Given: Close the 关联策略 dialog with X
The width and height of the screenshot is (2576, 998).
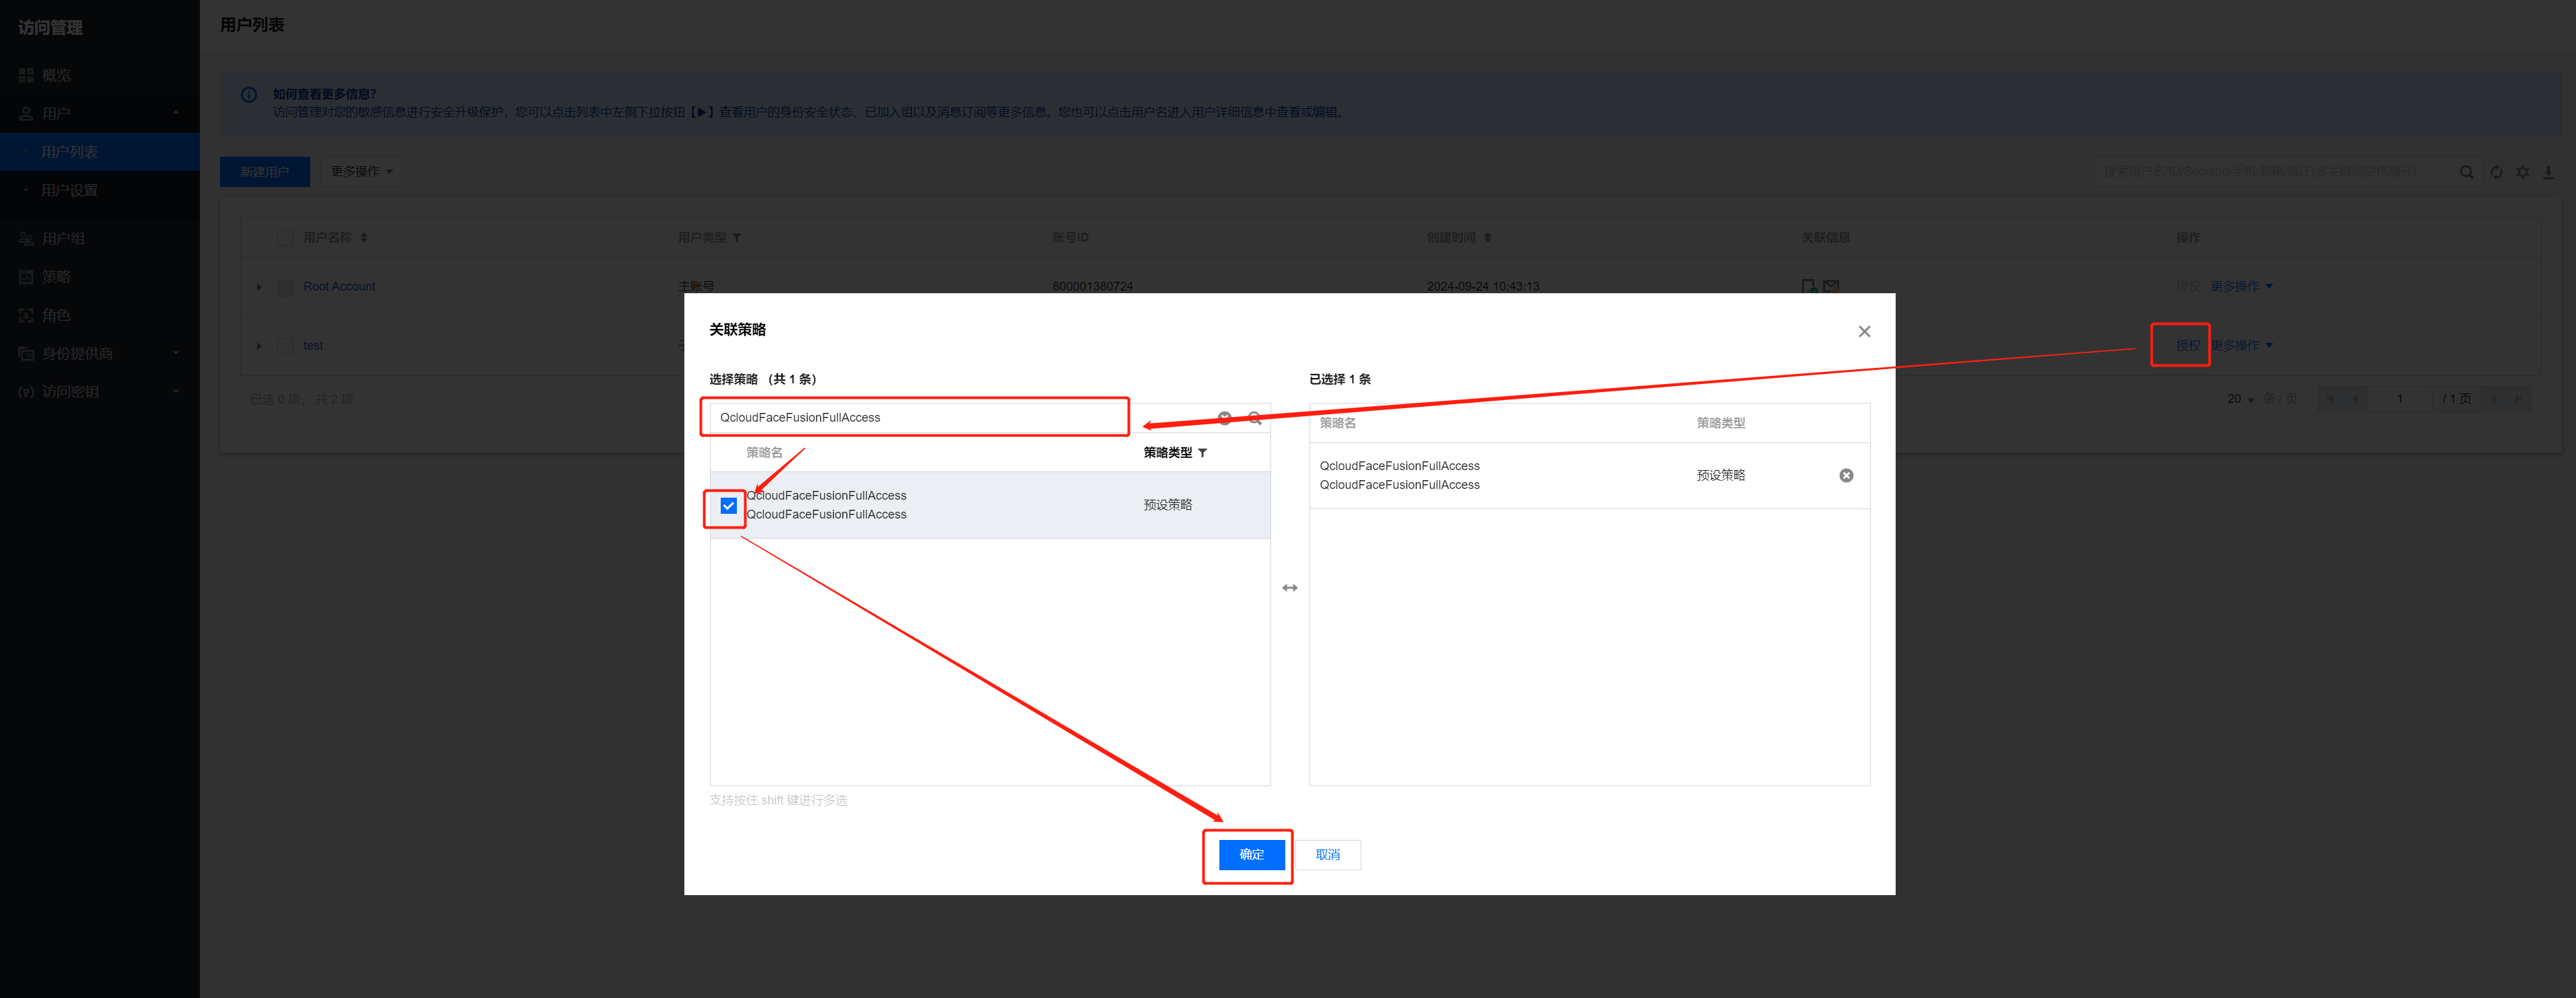Looking at the screenshot, I should tap(1864, 332).
